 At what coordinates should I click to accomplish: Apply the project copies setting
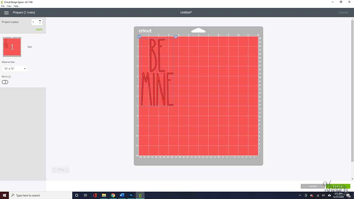(x=39, y=29)
